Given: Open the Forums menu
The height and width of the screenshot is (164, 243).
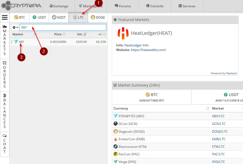Looking at the screenshot, I should point(123,6).
